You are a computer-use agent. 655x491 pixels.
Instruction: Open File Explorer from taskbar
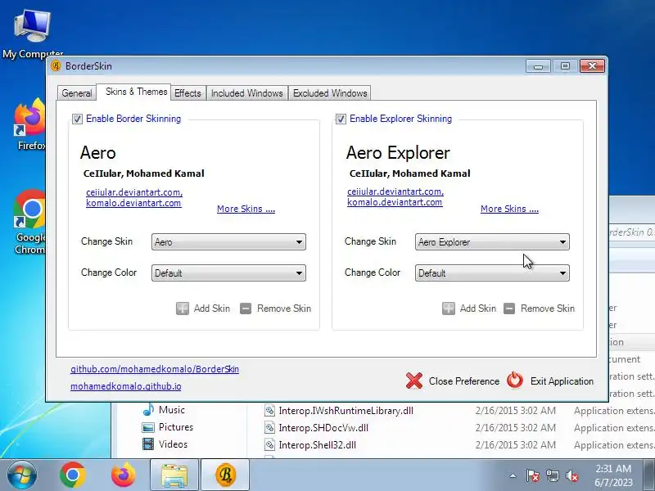coord(174,475)
